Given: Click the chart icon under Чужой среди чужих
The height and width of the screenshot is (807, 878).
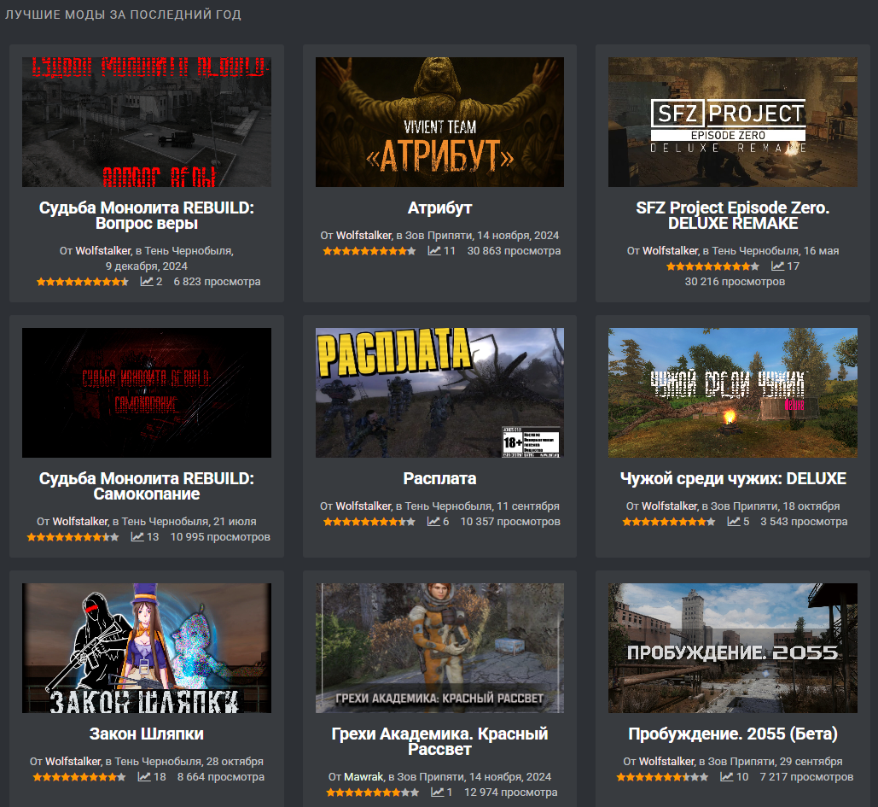Looking at the screenshot, I should tap(734, 521).
